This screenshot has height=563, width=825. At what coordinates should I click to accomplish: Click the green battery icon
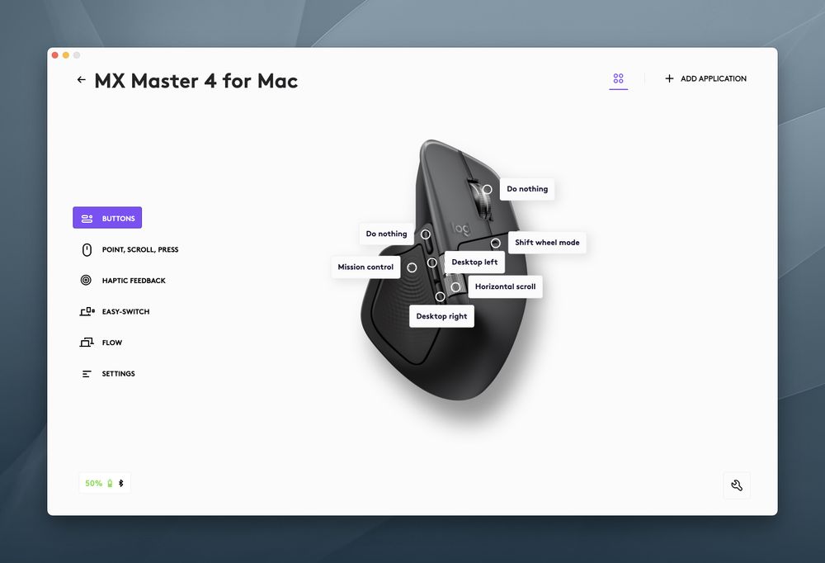click(x=110, y=483)
